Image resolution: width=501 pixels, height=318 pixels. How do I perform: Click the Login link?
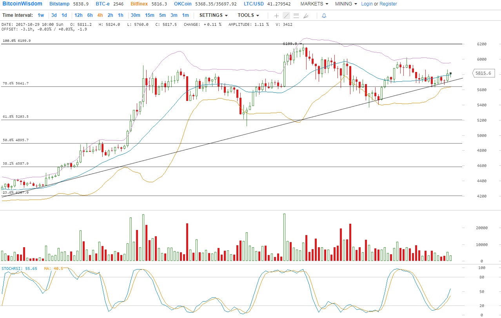pos(367,4)
